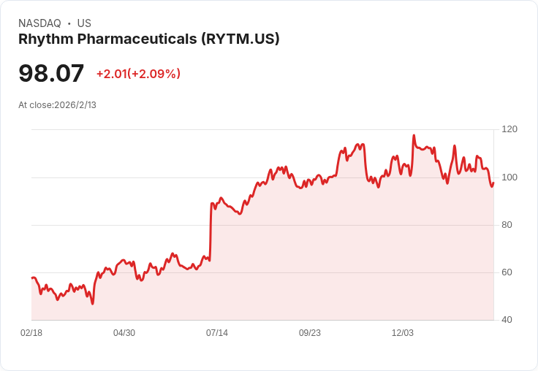Click the 60 y-axis price label
The image size is (538, 371).
tap(507, 272)
